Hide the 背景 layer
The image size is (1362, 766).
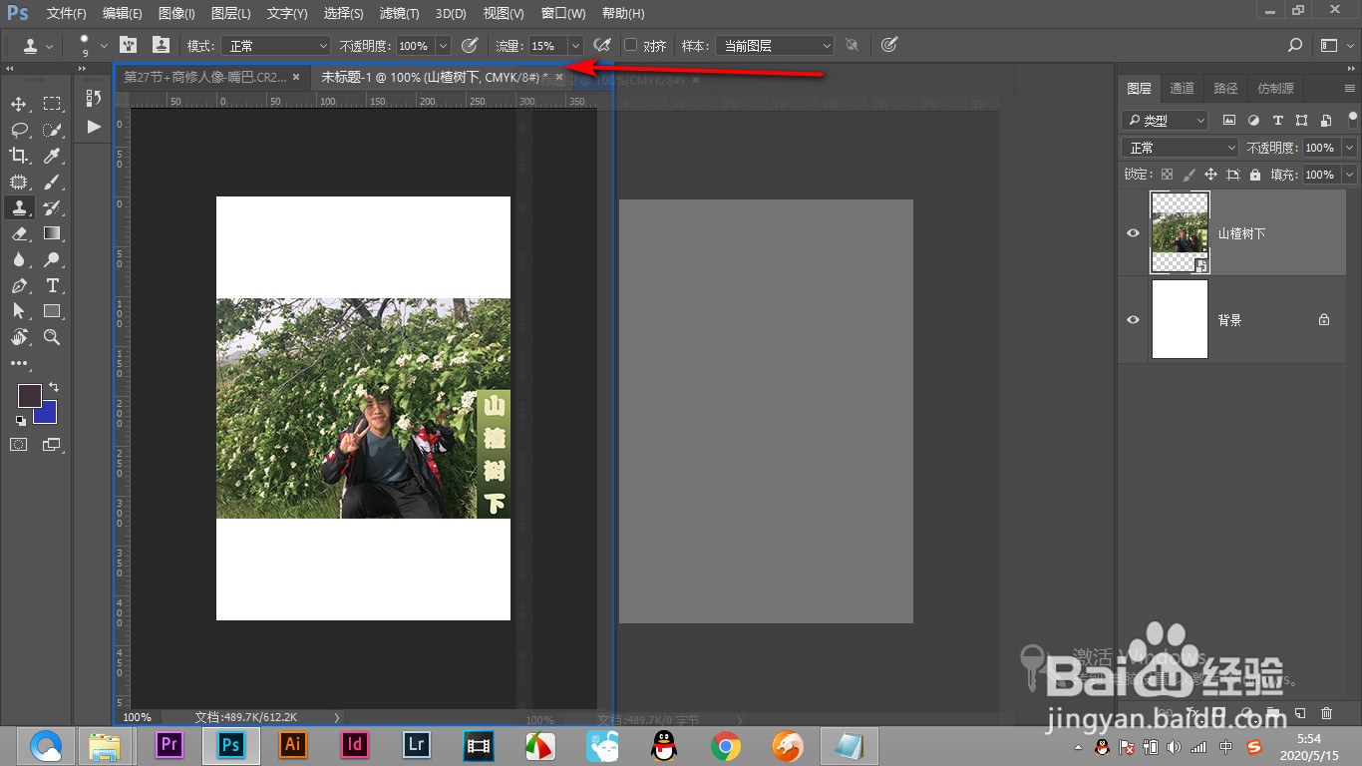point(1133,320)
